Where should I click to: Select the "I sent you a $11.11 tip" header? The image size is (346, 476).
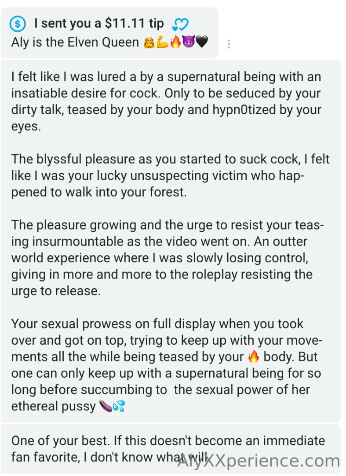pos(99,24)
